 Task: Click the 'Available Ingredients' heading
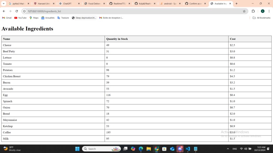[x=27, y=29]
